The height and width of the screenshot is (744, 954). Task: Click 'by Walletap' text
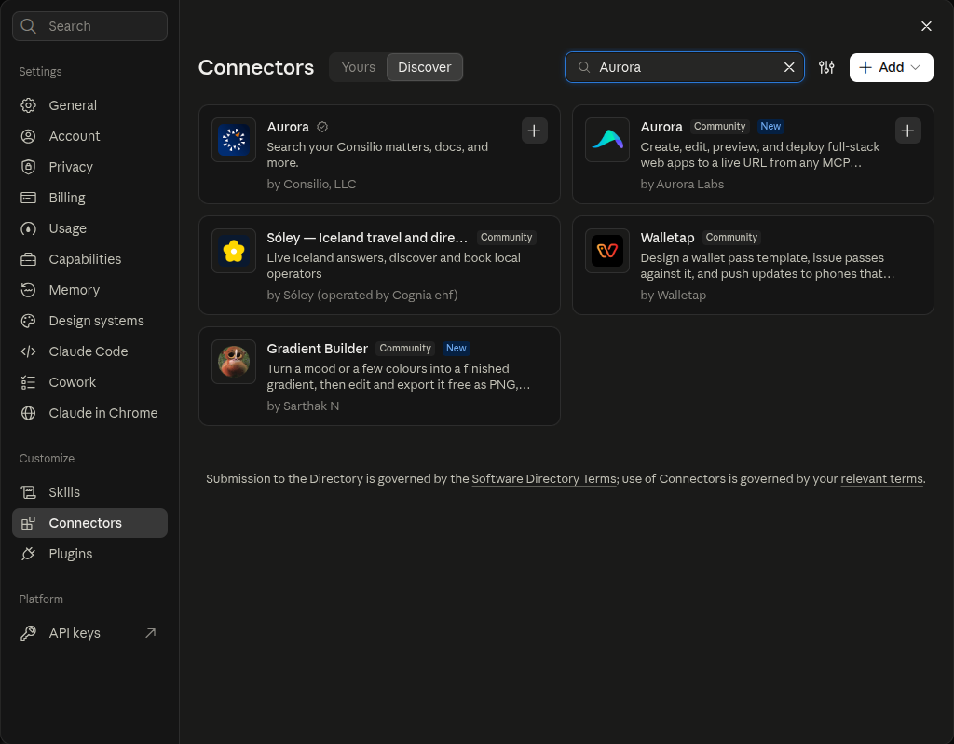(x=673, y=295)
